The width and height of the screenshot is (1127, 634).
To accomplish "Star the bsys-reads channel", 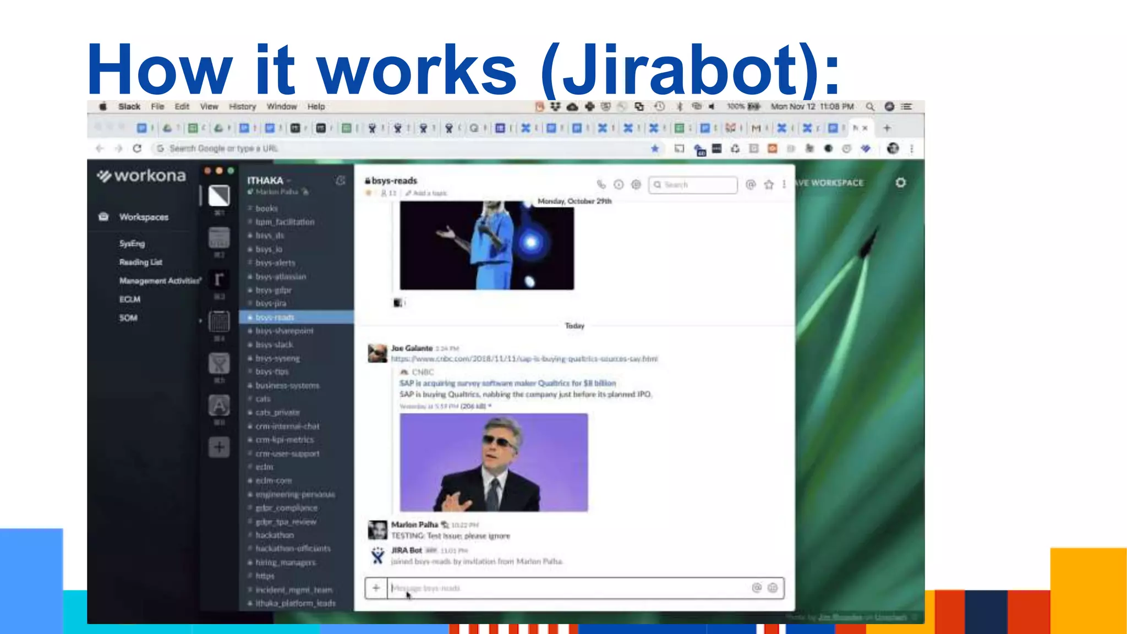I will pos(368,193).
